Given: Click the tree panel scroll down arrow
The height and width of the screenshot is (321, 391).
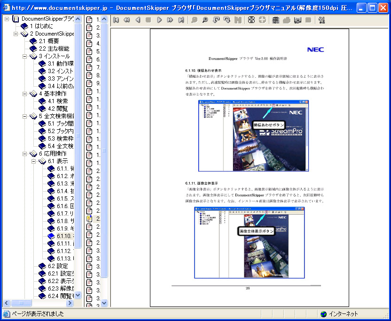Looking at the screenshot, I should (78, 295).
